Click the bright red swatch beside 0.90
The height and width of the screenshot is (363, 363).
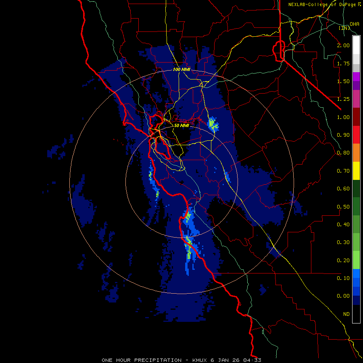tap(356, 135)
